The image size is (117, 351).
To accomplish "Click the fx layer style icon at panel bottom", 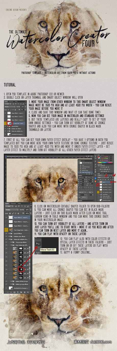I will 11,292.
